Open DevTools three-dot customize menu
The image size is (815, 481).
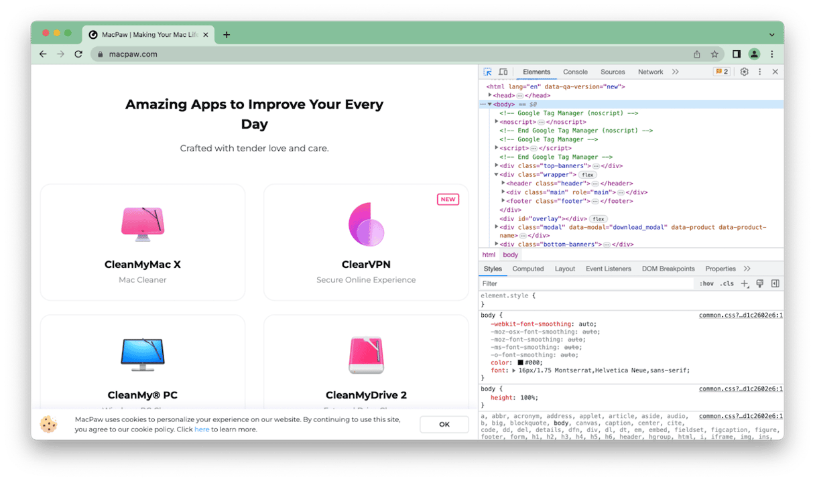[x=759, y=72]
